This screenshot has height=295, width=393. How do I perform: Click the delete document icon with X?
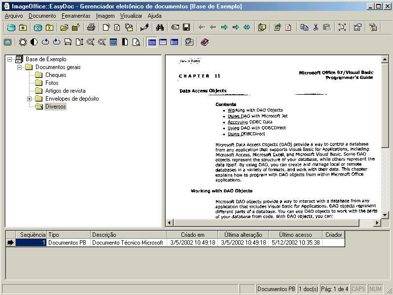click(x=117, y=27)
